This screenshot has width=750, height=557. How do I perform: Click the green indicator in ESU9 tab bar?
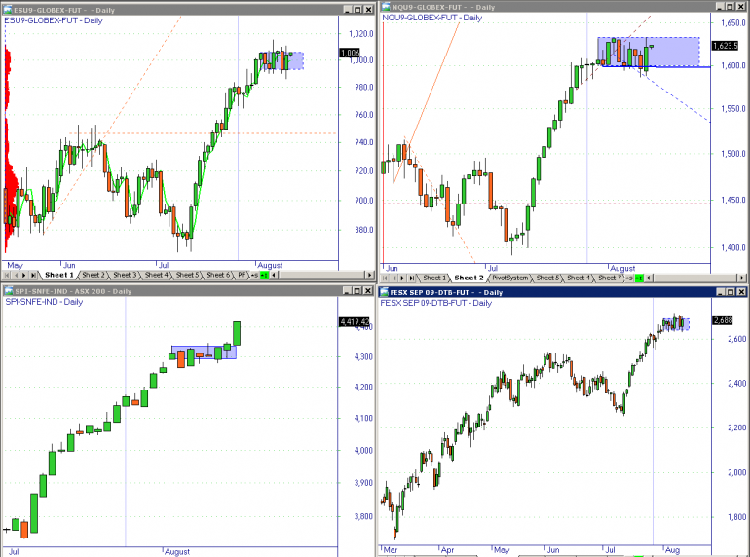point(264,275)
